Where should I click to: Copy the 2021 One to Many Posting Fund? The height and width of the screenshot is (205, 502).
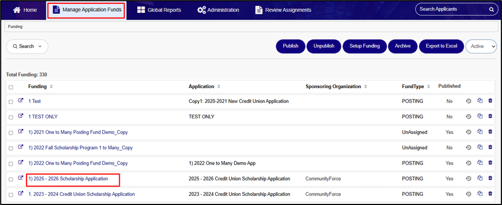point(480,132)
